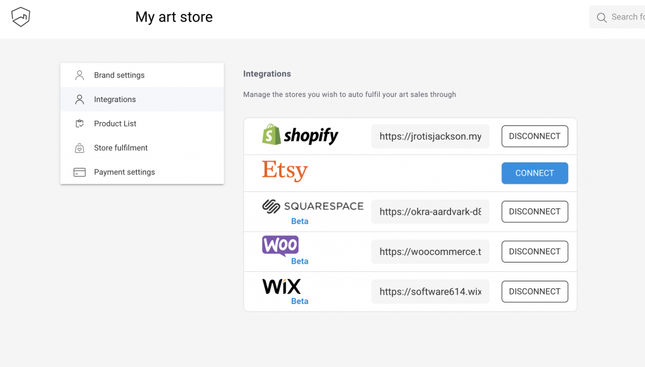Click the Payment settings card icon

pyautogui.click(x=79, y=172)
